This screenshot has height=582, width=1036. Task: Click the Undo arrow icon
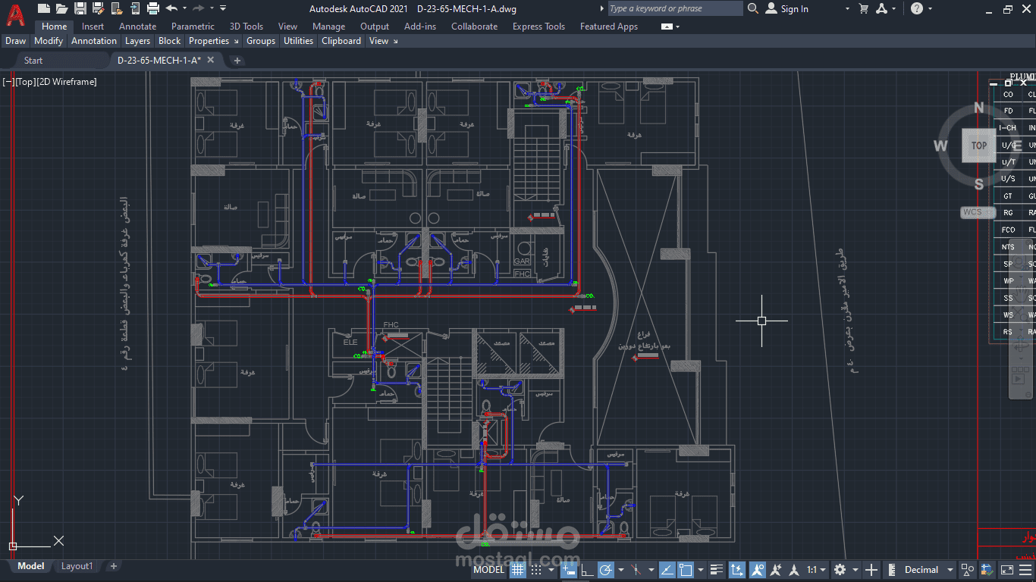tap(171, 8)
